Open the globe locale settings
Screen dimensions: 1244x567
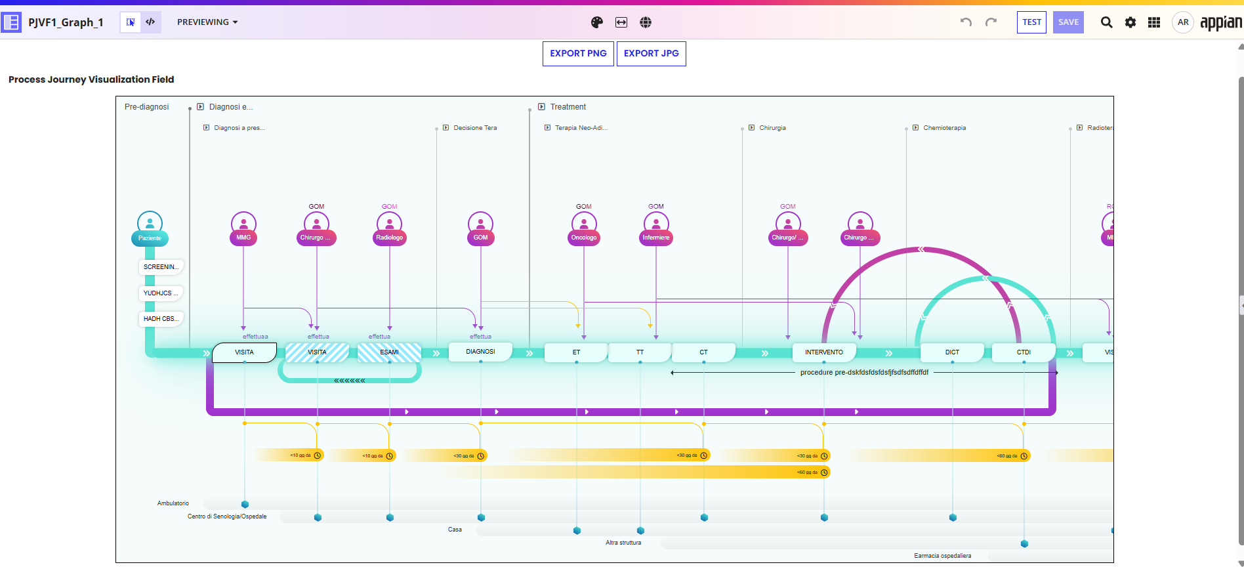coord(646,22)
